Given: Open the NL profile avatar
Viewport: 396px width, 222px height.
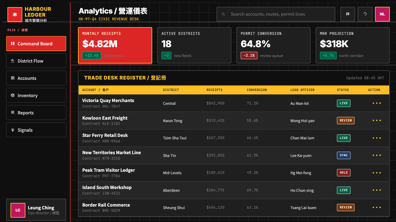Looking at the screenshot, I should tap(382, 14).
